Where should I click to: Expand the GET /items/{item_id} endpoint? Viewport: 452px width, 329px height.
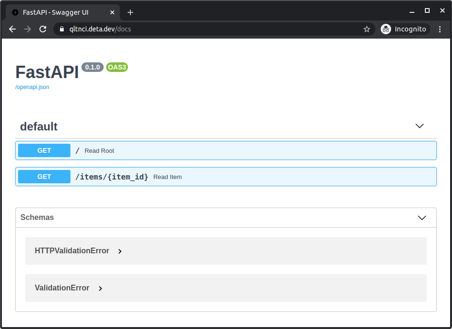click(226, 177)
